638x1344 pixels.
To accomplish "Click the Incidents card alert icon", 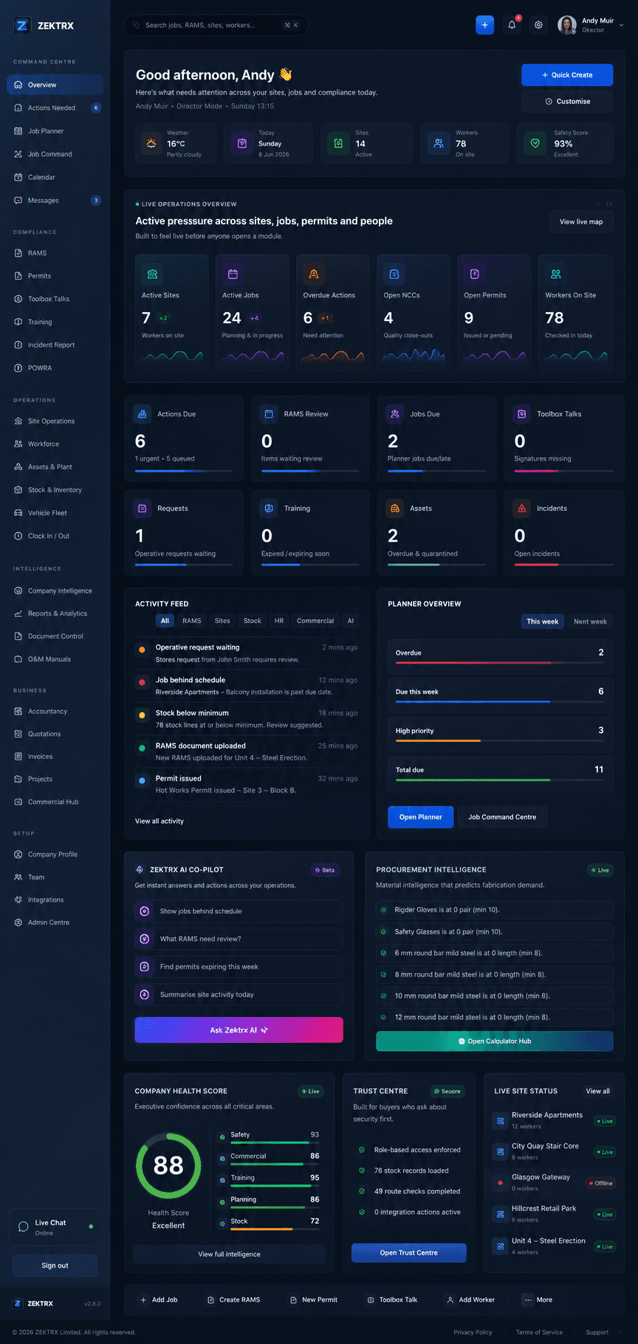I will coord(522,509).
